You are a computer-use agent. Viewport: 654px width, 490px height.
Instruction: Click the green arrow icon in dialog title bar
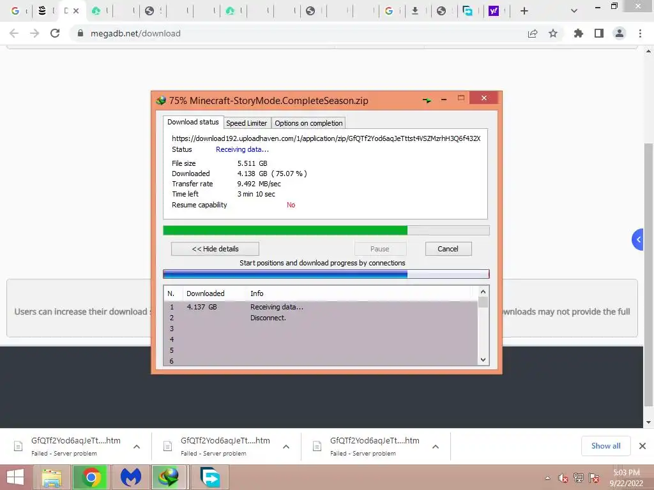click(x=427, y=100)
